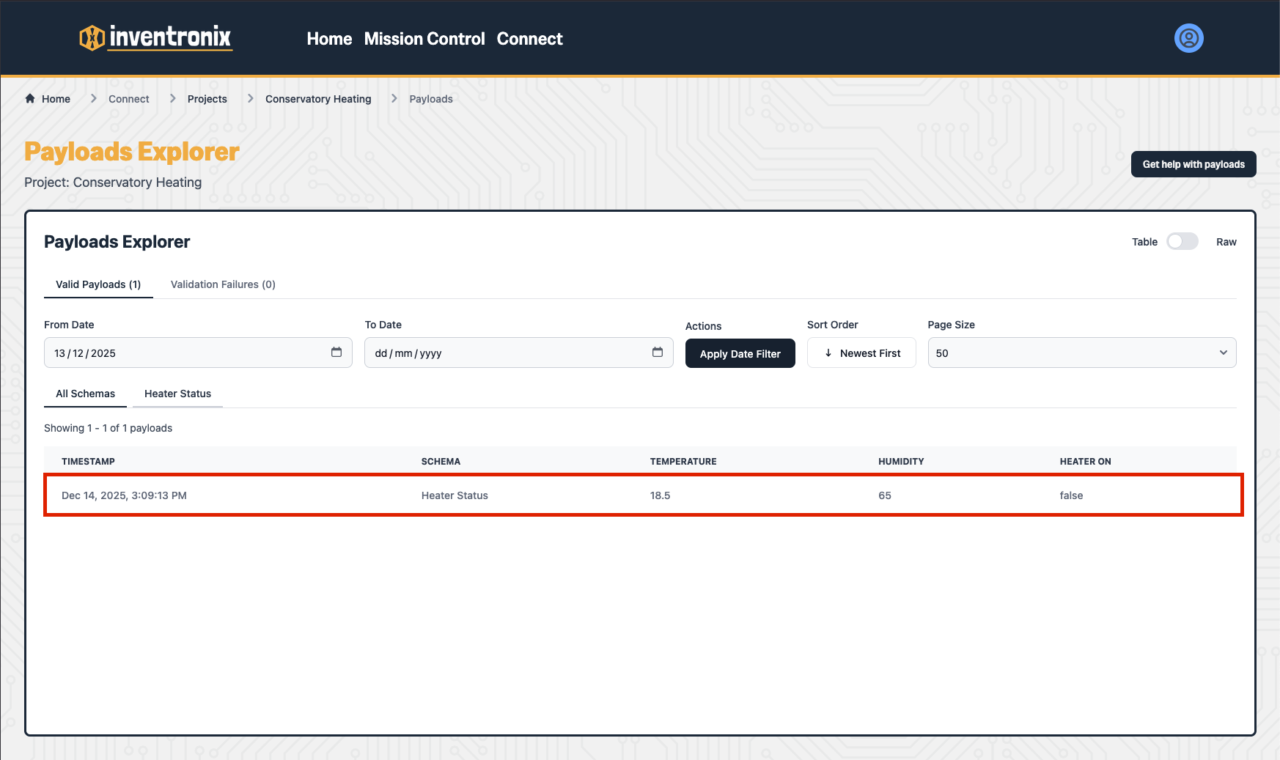1280x760 pixels.
Task: Click the Inventronix logo
Action: (x=155, y=38)
